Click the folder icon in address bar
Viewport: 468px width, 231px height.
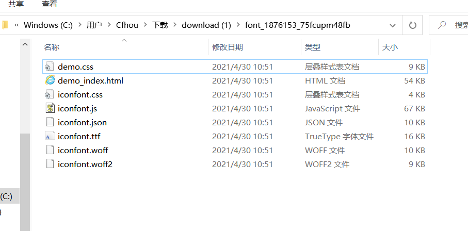coord(5,25)
